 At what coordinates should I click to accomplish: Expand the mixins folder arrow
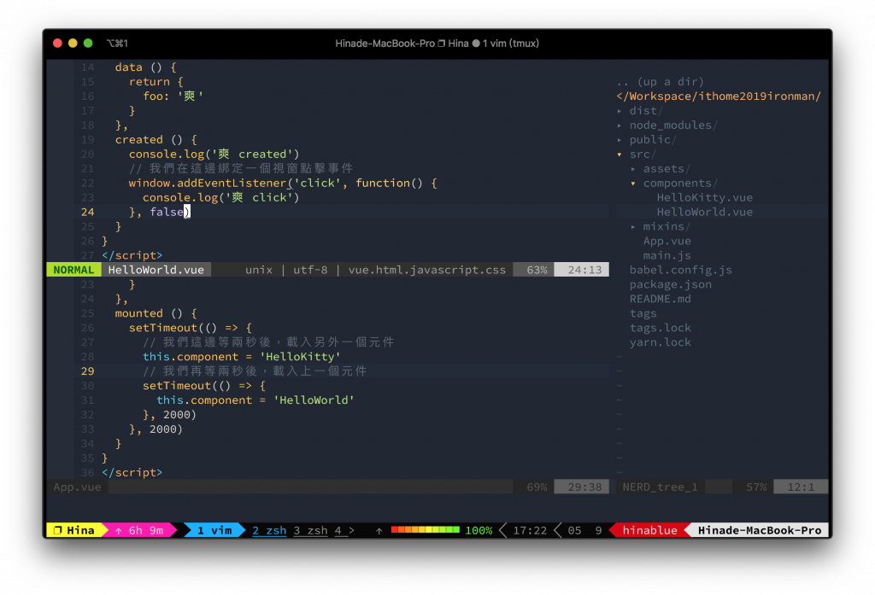click(633, 227)
